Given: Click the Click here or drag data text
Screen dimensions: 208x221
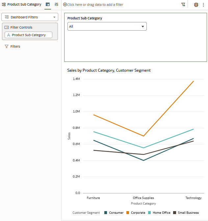Looking at the screenshot, I should (95, 5).
